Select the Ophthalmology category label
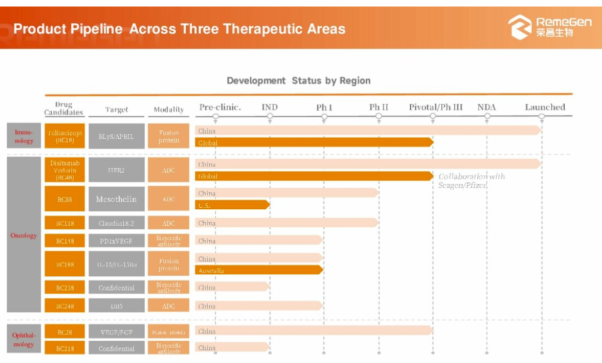 [24, 340]
